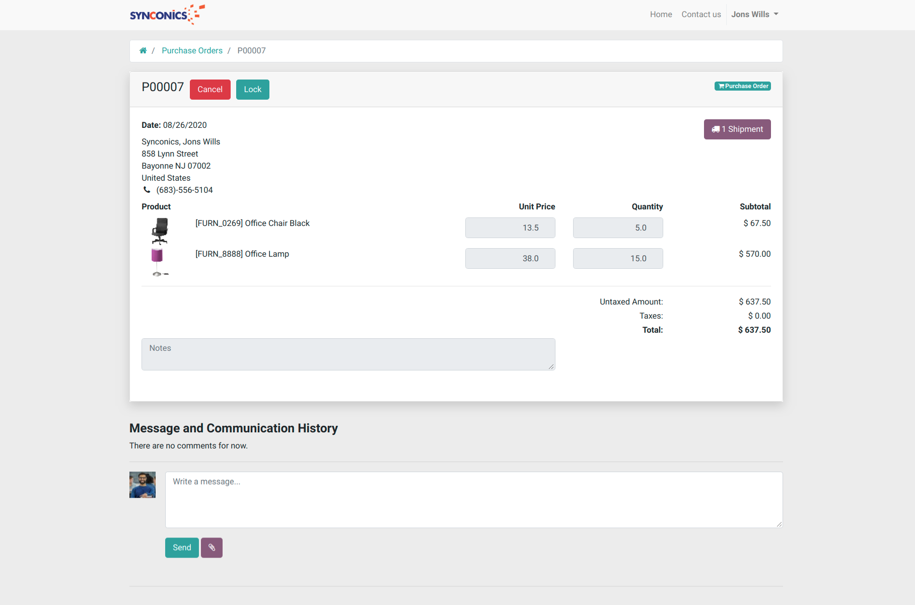
Task: Open the Home menu item
Action: [x=661, y=15]
